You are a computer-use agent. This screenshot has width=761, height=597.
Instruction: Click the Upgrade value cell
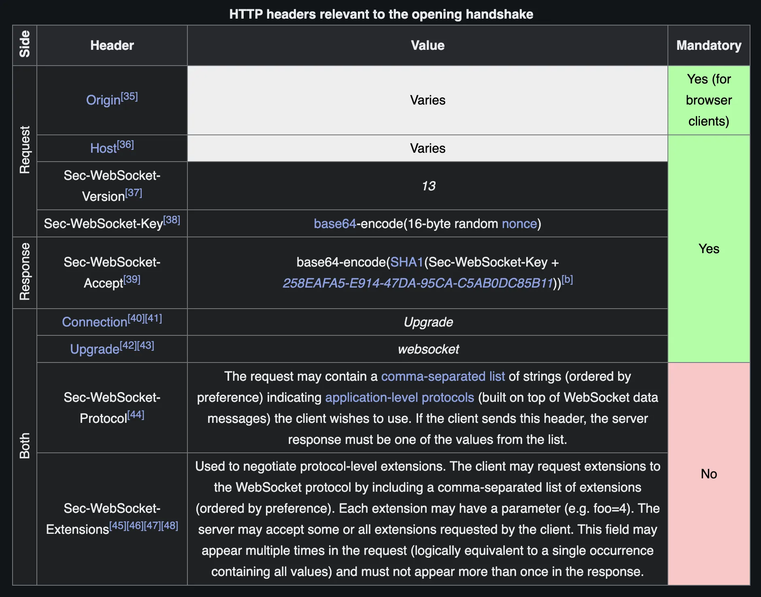(427, 322)
